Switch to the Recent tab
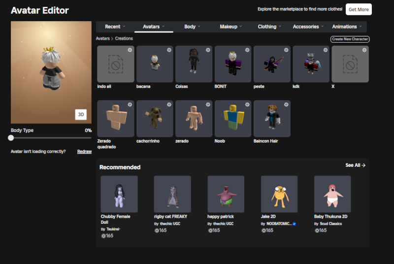Viewport: 394px width, 264px height. 115,26
